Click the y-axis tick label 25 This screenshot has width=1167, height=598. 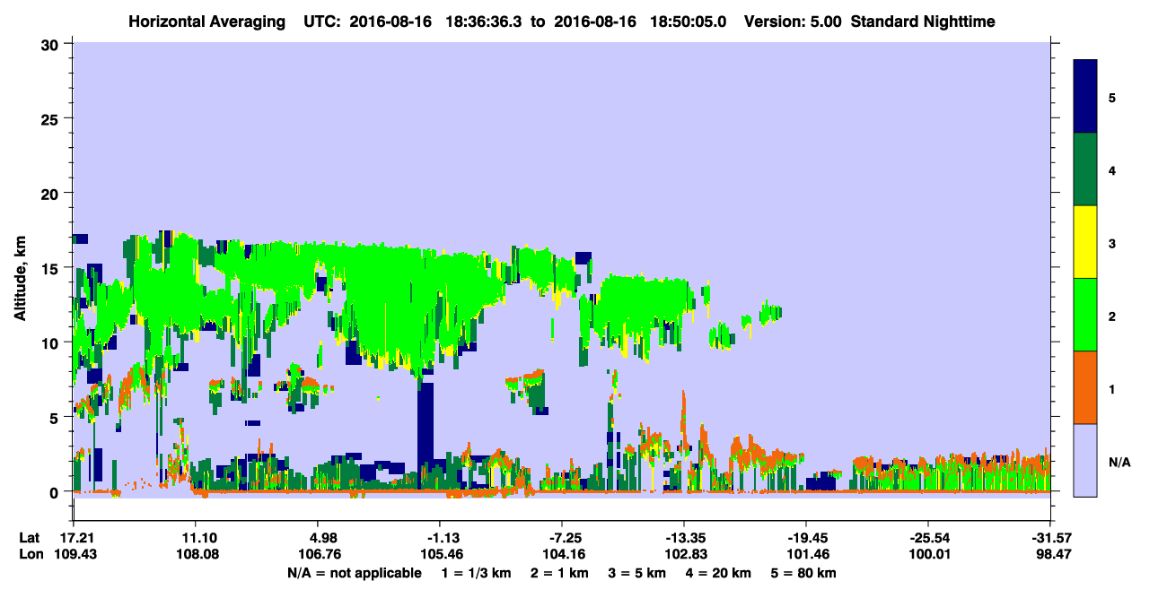(52, 118)
